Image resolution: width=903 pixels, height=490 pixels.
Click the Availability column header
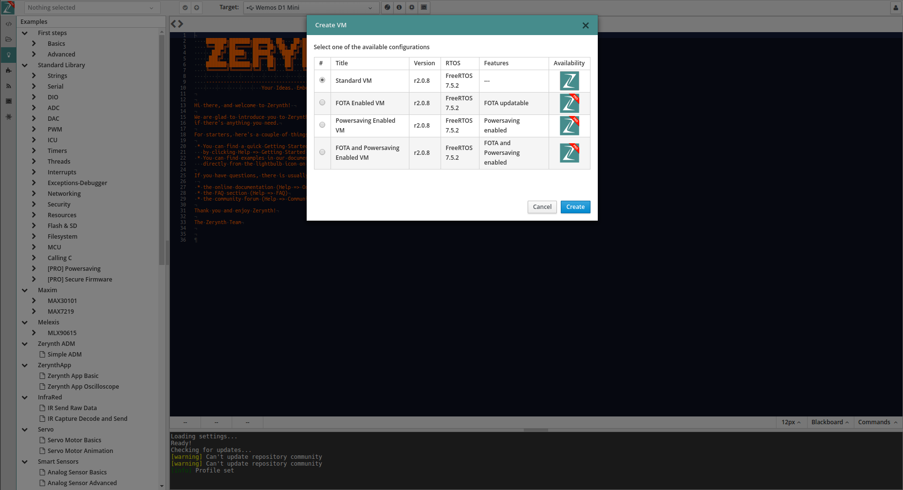[x=569, y=63]
